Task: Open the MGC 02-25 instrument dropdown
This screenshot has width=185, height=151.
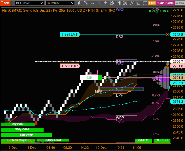Action: 29,3
